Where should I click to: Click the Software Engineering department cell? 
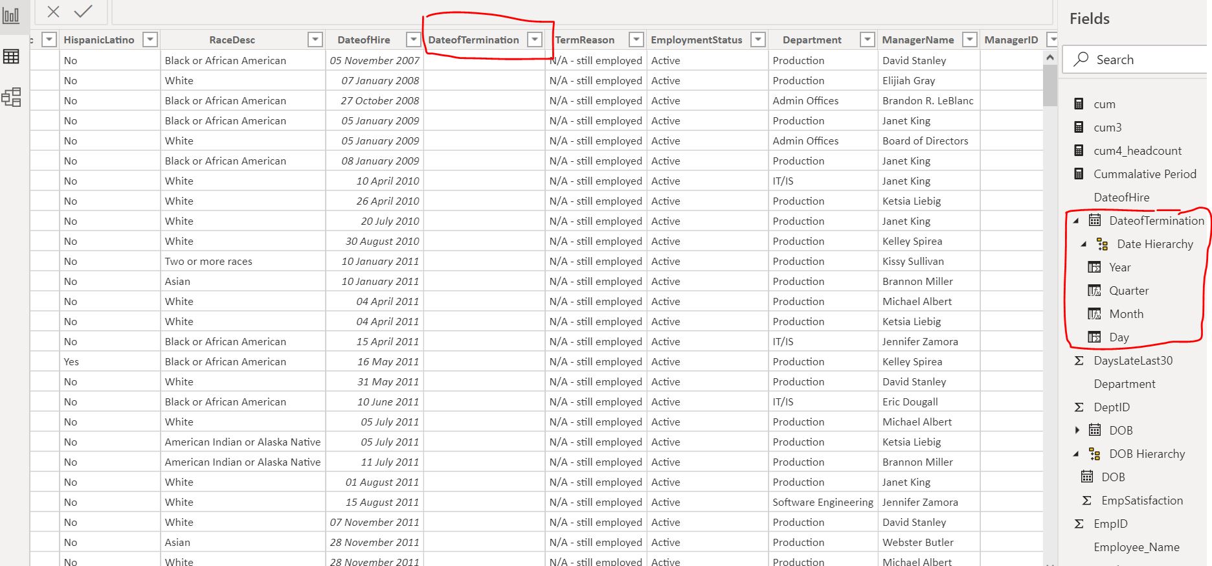click(823, 502)
